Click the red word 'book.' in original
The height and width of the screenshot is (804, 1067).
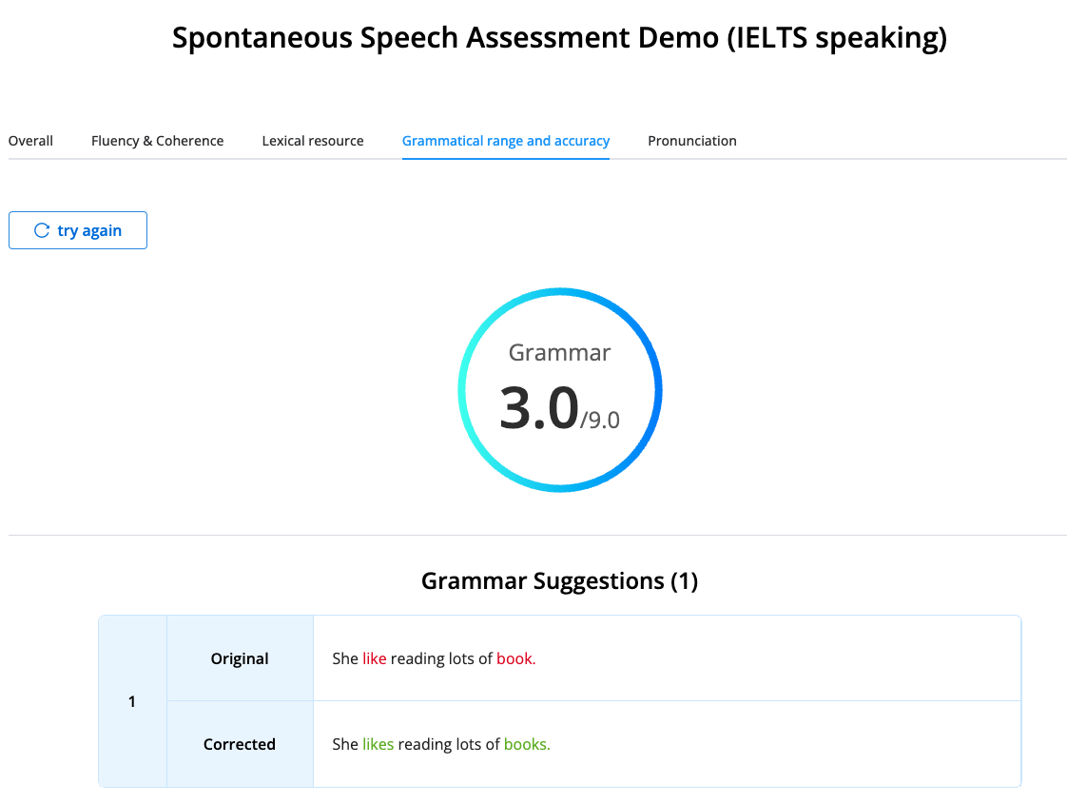pyautogui.click(x=515, y=658)
